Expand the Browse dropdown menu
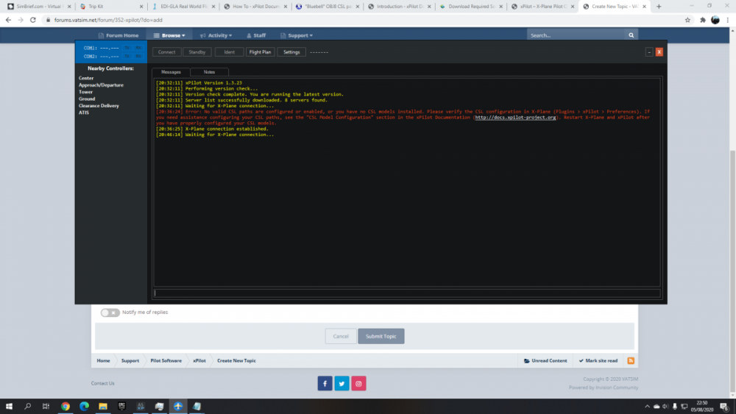 click(169, 35)
